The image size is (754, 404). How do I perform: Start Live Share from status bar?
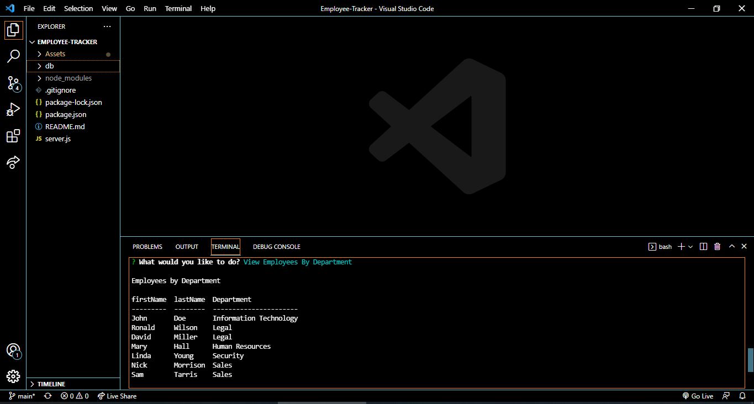117,396
